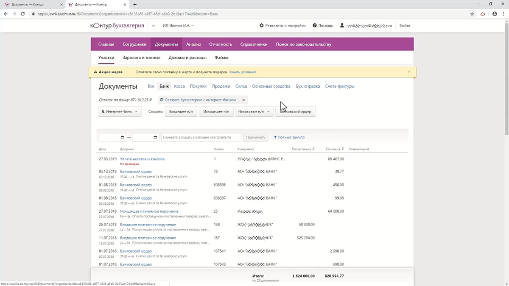The width and height of the screenshot is (509, 286).
Task: Open Банковский ордер number 107541
Action: (136, 251)
